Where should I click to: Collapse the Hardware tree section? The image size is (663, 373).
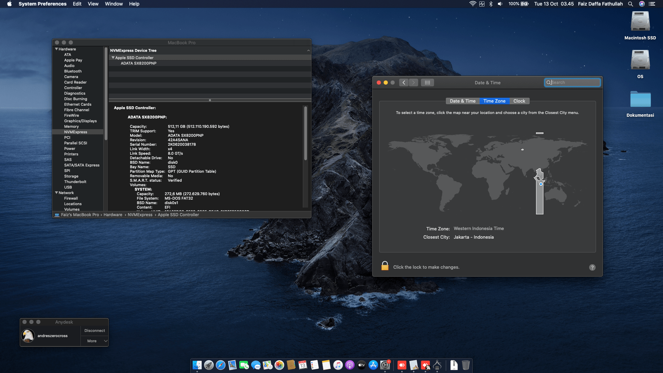(56, 49)
